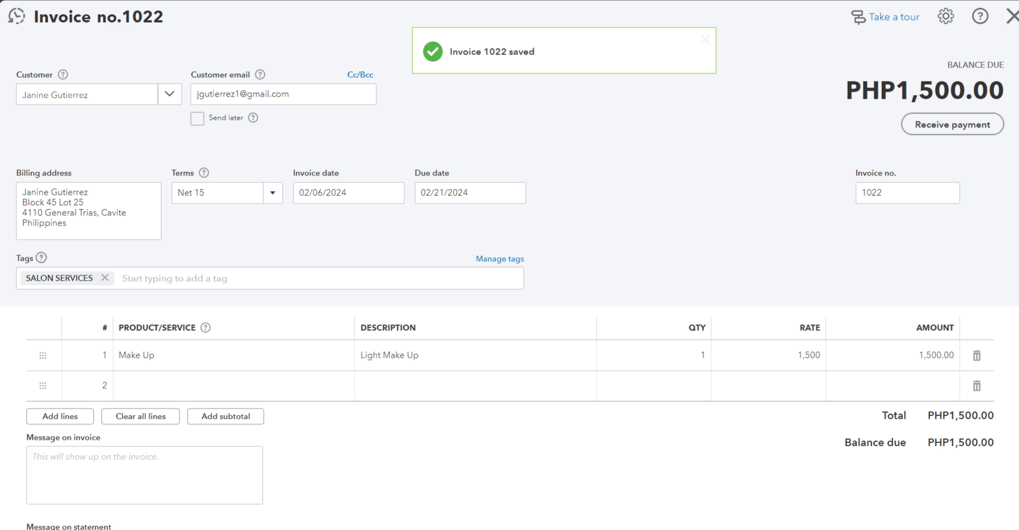Edit the Billing address box
The image size is (1019, 530).
(x=89, y=211)
